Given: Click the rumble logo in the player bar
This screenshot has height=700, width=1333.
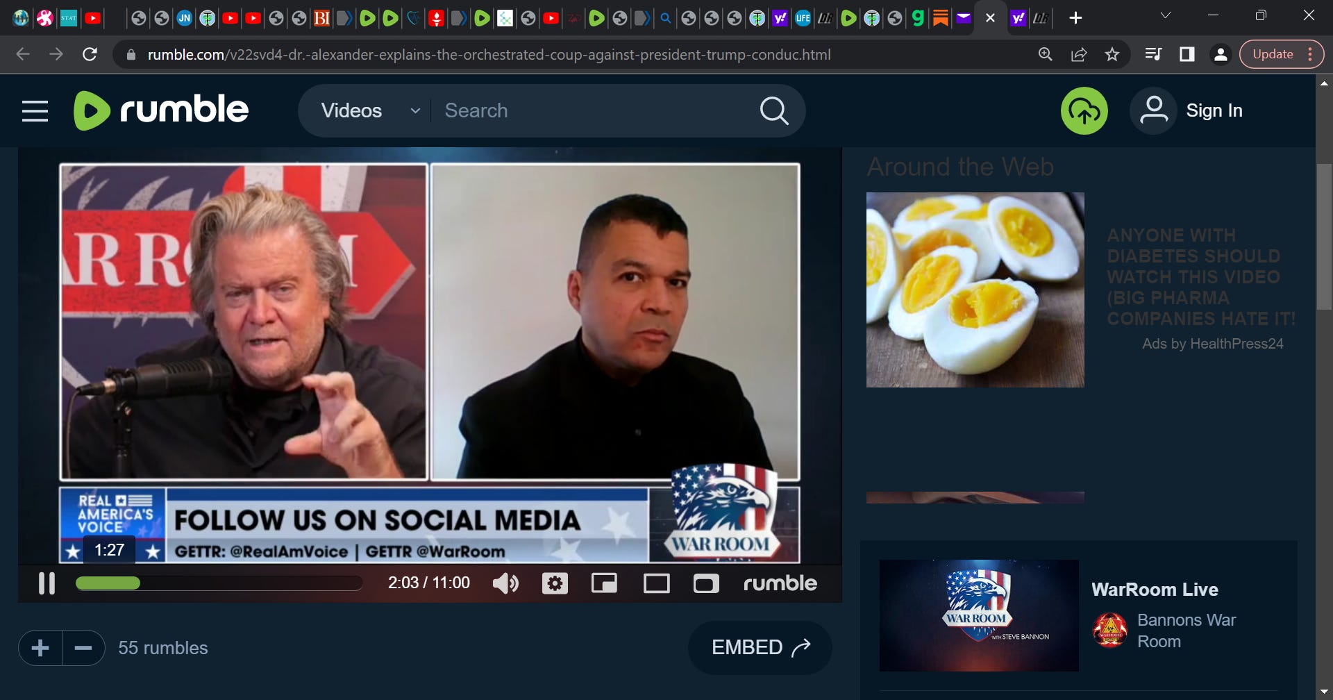Looking at the screenshot, I should (780, 583).
